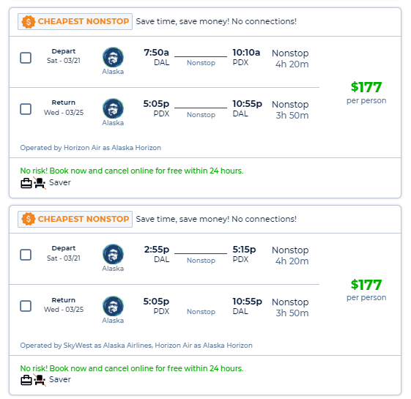
Task: Click Nonstop 4h 20m duration on 2:55p flight
Action: coord(290,256)
